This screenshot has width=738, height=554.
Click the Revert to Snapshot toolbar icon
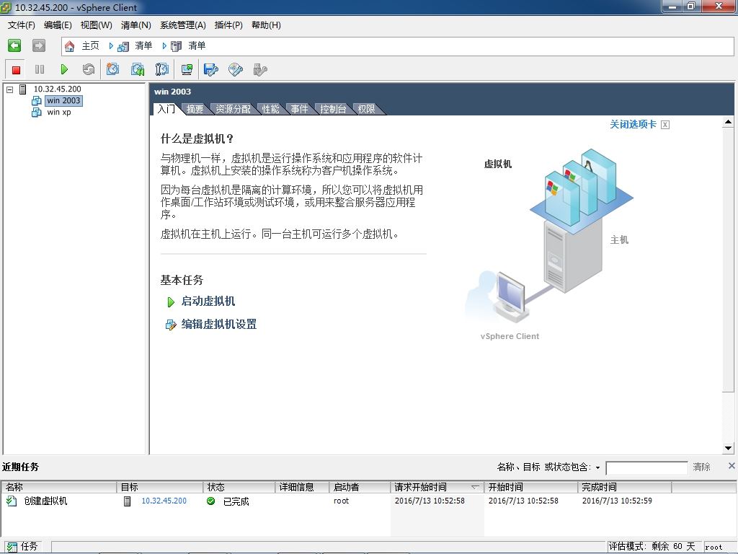pos(138,70)
